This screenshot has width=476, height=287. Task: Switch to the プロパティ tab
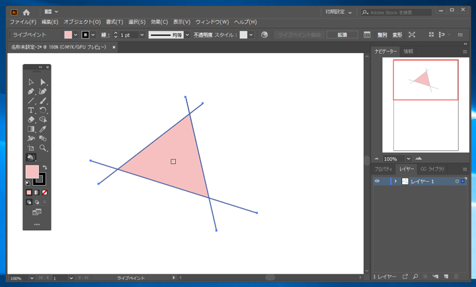point(383,169)
